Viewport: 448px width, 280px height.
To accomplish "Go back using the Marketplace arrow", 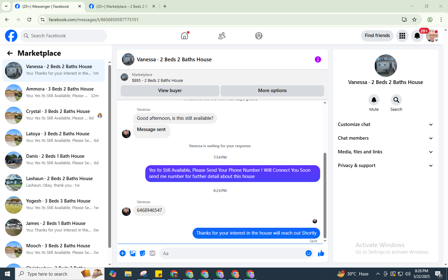I will 10,53.
